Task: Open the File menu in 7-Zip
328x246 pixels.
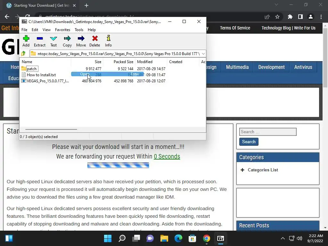Action: pyautogui.click(x=24, y=30)
